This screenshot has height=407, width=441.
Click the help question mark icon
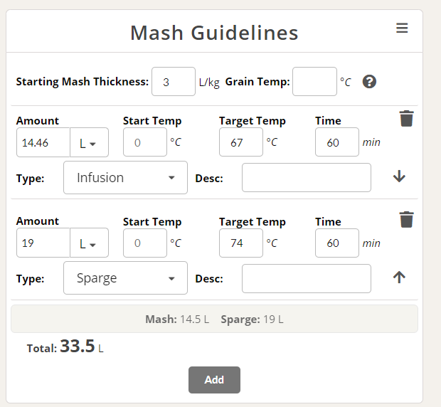pyautogui.click(x=369, y=82)
